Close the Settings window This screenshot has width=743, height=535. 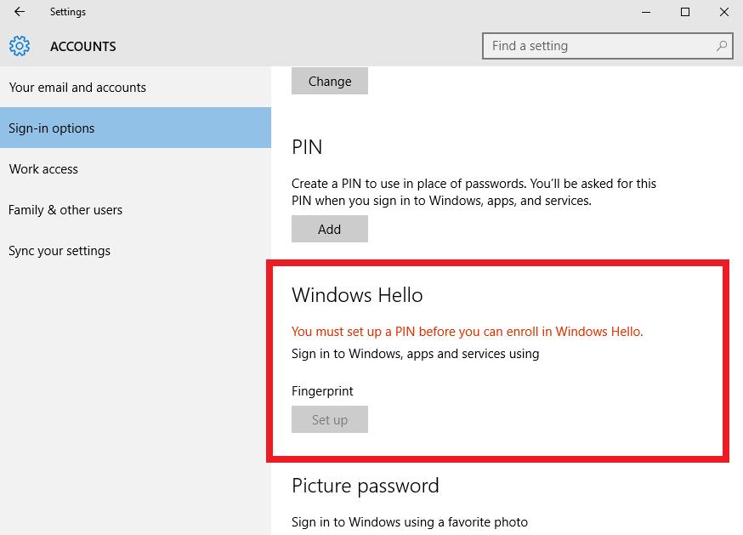724,12
